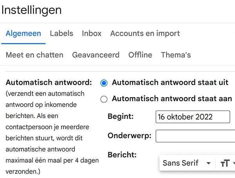
Task: Click the Begint date field
Action: 193,117
